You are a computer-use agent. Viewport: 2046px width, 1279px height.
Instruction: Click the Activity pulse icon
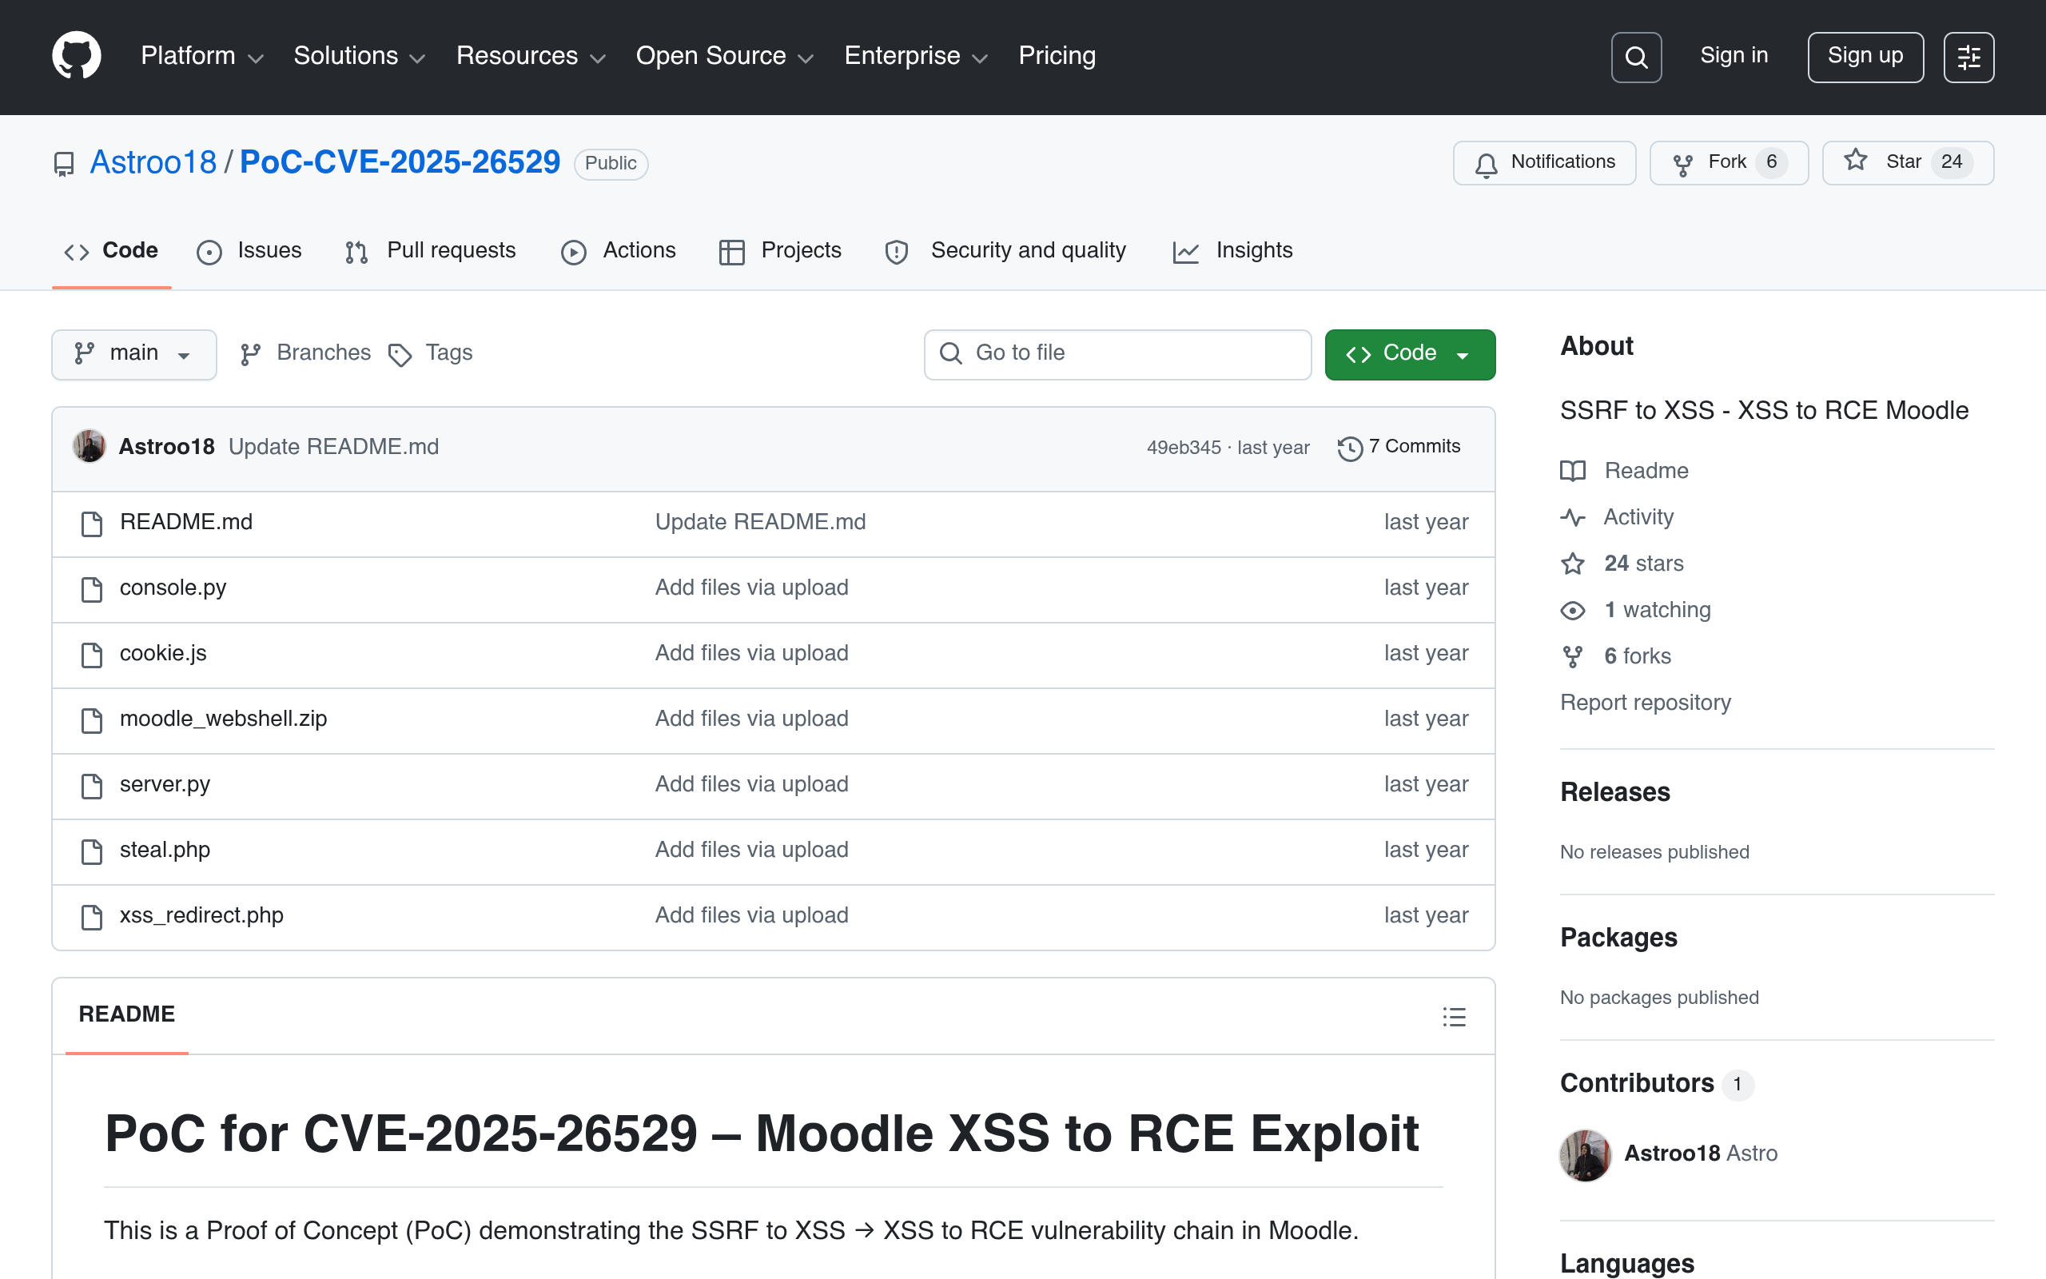[x=1573, y=517]
